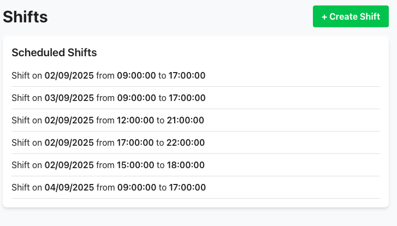Screen dimensions: 397x226
Task: Open the shift from 17:00:00 to 22:00:00
Action: pyautogui.click(x=108, y=143)
